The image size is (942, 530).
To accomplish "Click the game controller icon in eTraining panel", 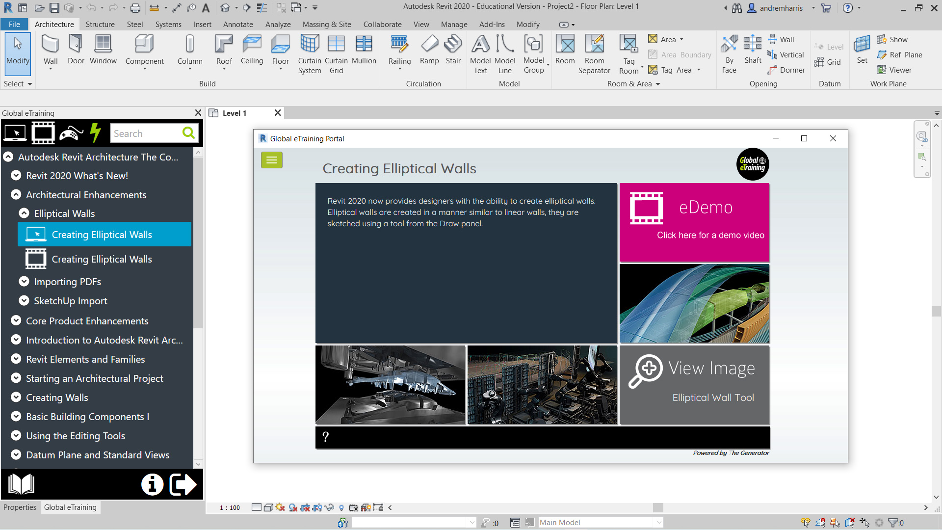I will pyautogui.click(x=71, y=133).
